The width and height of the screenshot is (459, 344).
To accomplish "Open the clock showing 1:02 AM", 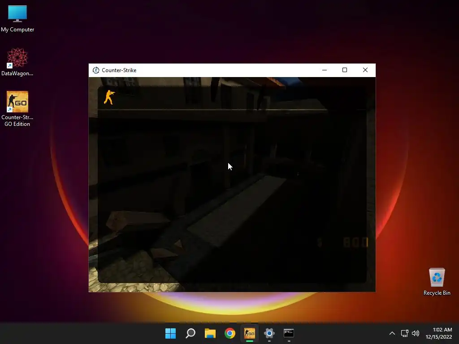I will (x=439, y=333).
